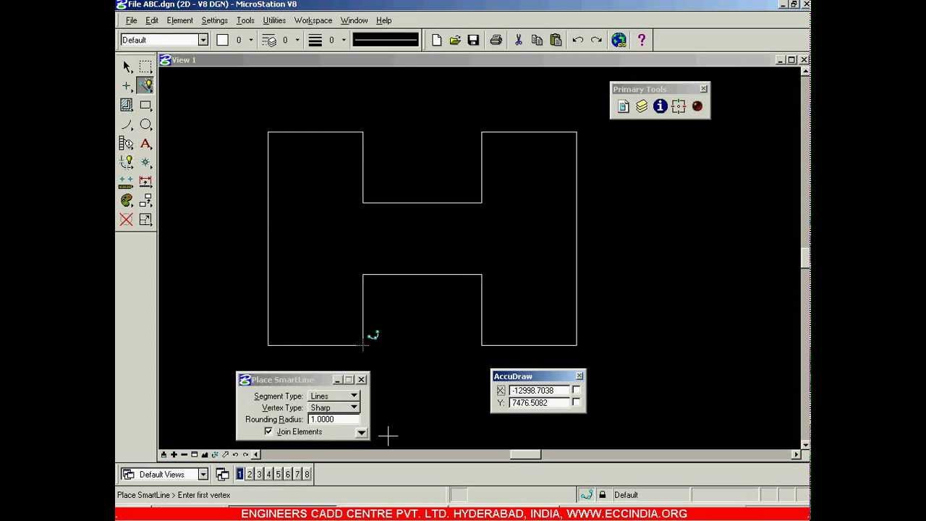Activate the red Delete Element tool
926x521 pixels.
click(127, 219)
